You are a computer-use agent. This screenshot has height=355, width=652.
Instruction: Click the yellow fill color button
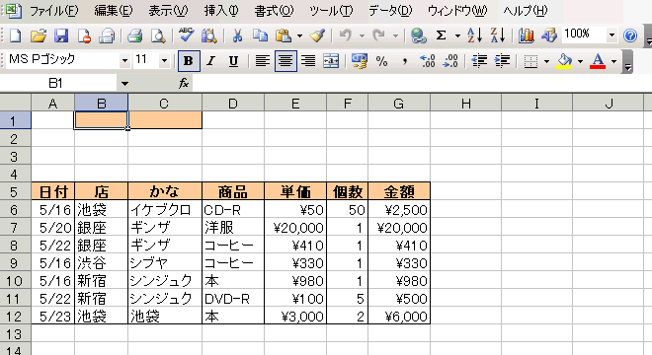point(564,61)
